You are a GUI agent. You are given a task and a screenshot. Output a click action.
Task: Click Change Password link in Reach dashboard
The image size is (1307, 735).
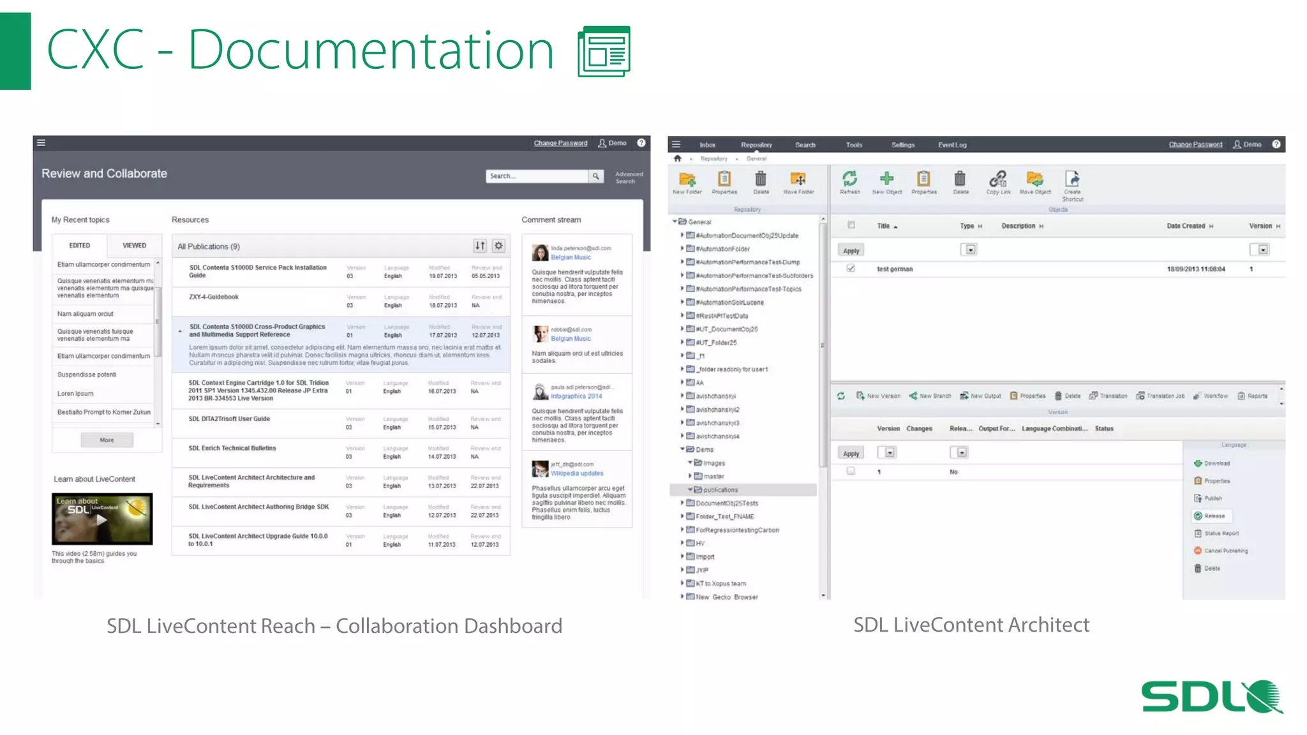560,143
